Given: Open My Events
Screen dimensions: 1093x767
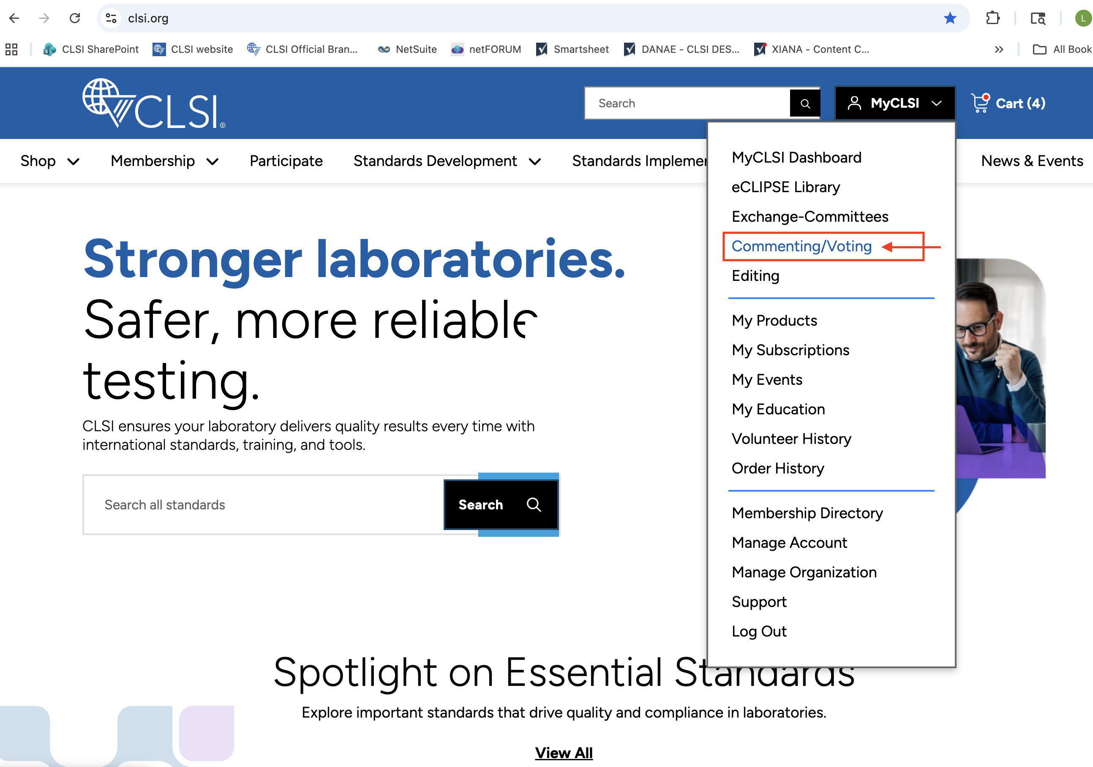Looking at the screenshot, I should [x=766, y=379].
